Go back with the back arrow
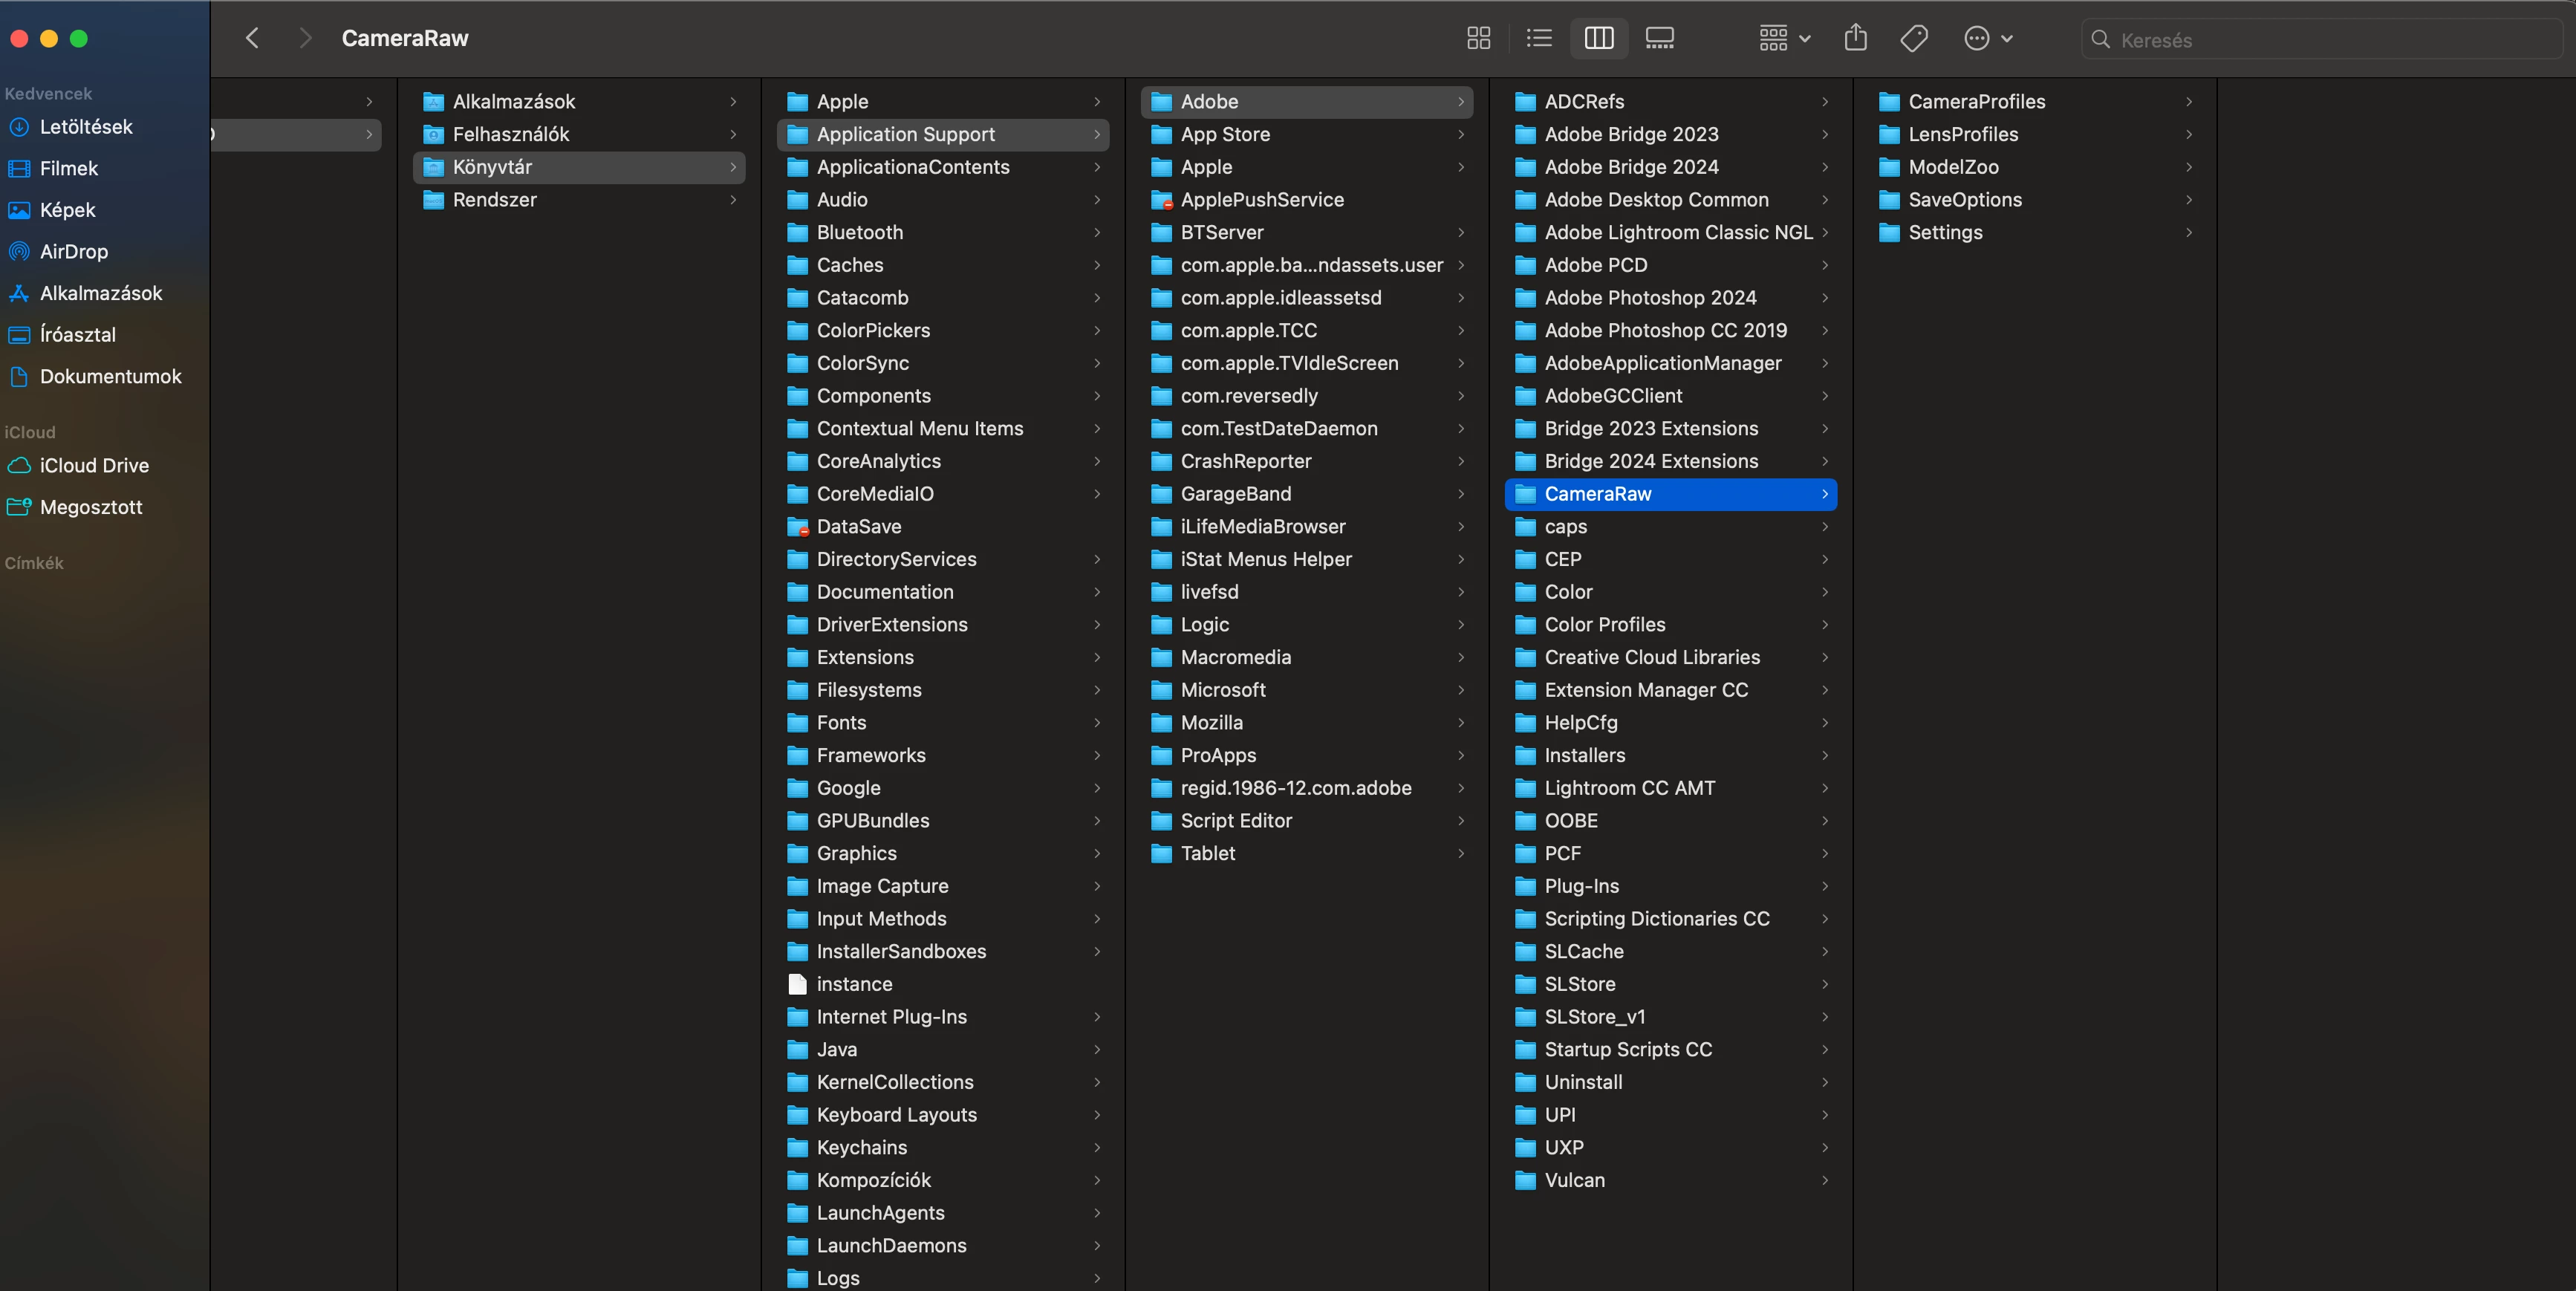The image size is (2576, 1291). [x=252, y=38]
